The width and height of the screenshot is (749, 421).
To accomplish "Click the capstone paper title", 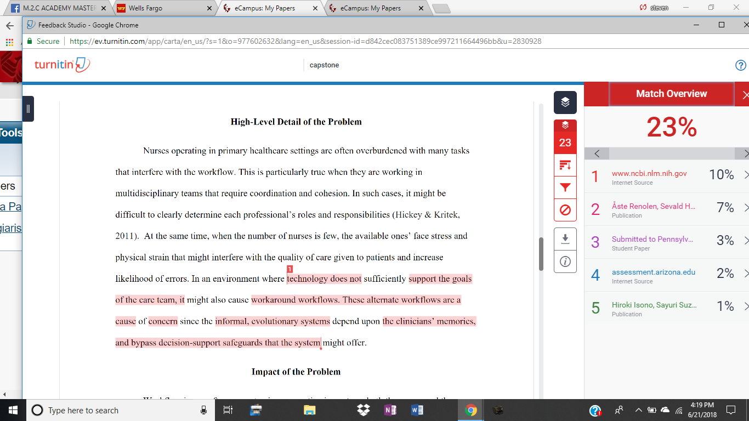I will pyautogui.click(x=325, y=65).
